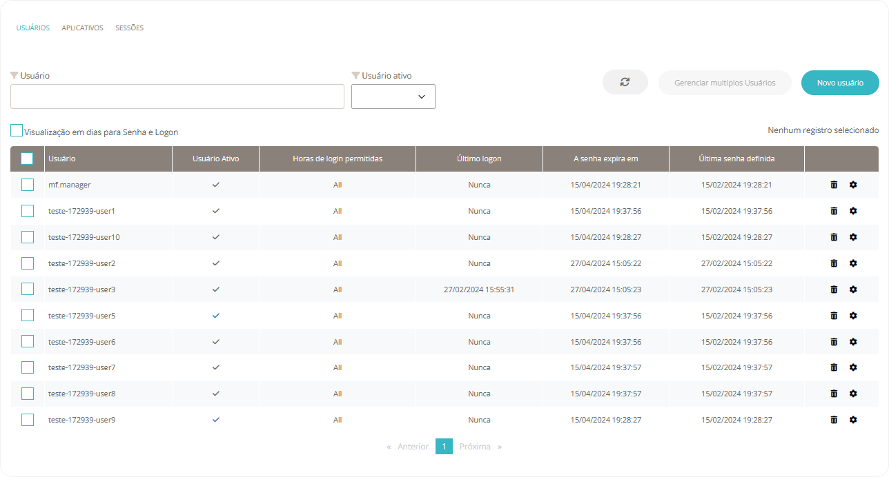Delete teste-172939-user1 via trash icon
Image resolution: width=889 pixels, height=477 pixels.
[x=834, y=211]
